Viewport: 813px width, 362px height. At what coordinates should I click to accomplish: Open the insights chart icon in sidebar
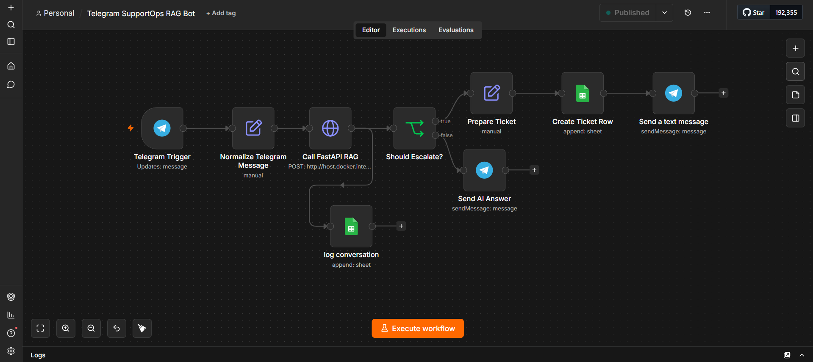click(x=11, y=315)
